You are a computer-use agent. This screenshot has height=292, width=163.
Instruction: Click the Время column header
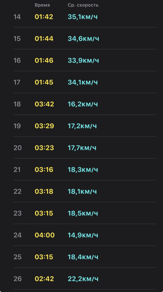[x=42, y=5]
